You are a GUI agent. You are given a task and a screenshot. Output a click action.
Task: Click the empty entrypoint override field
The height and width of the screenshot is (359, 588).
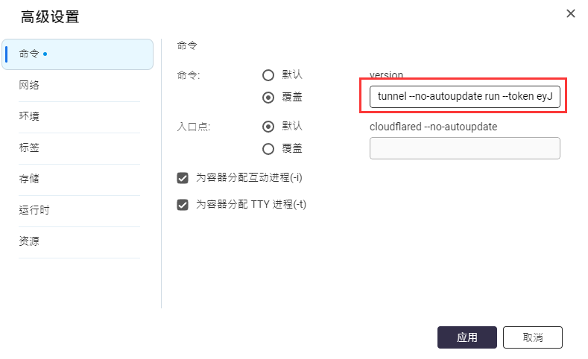tap(464, 148)
